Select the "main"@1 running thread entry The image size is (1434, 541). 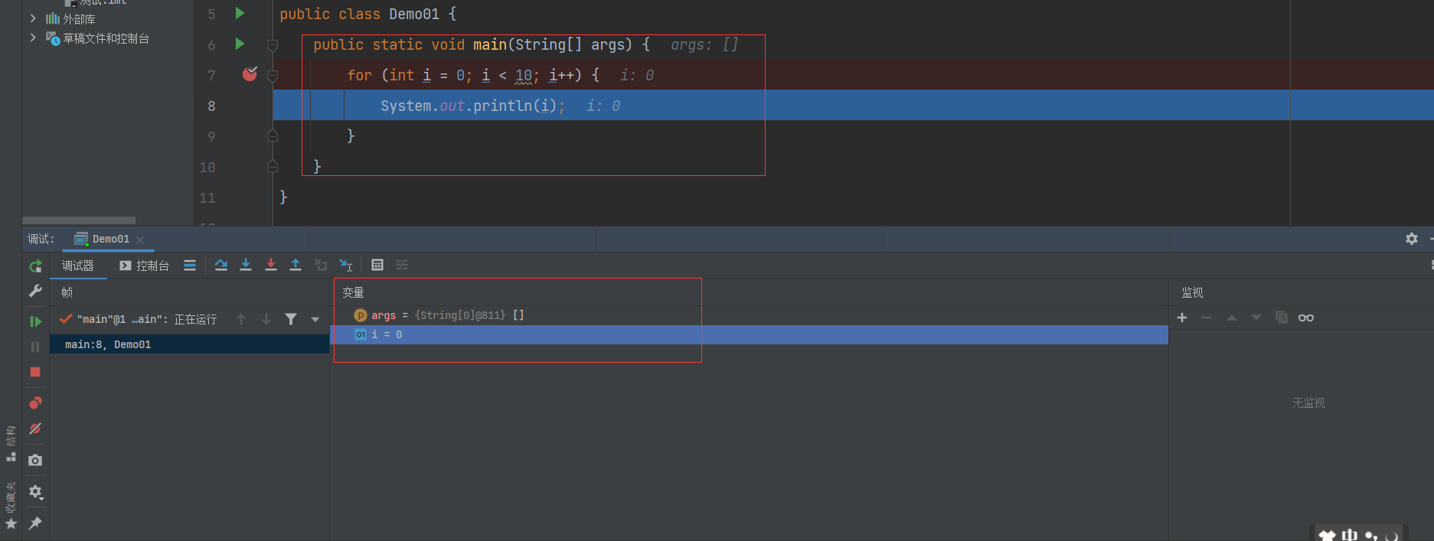[x=138, y=319]
